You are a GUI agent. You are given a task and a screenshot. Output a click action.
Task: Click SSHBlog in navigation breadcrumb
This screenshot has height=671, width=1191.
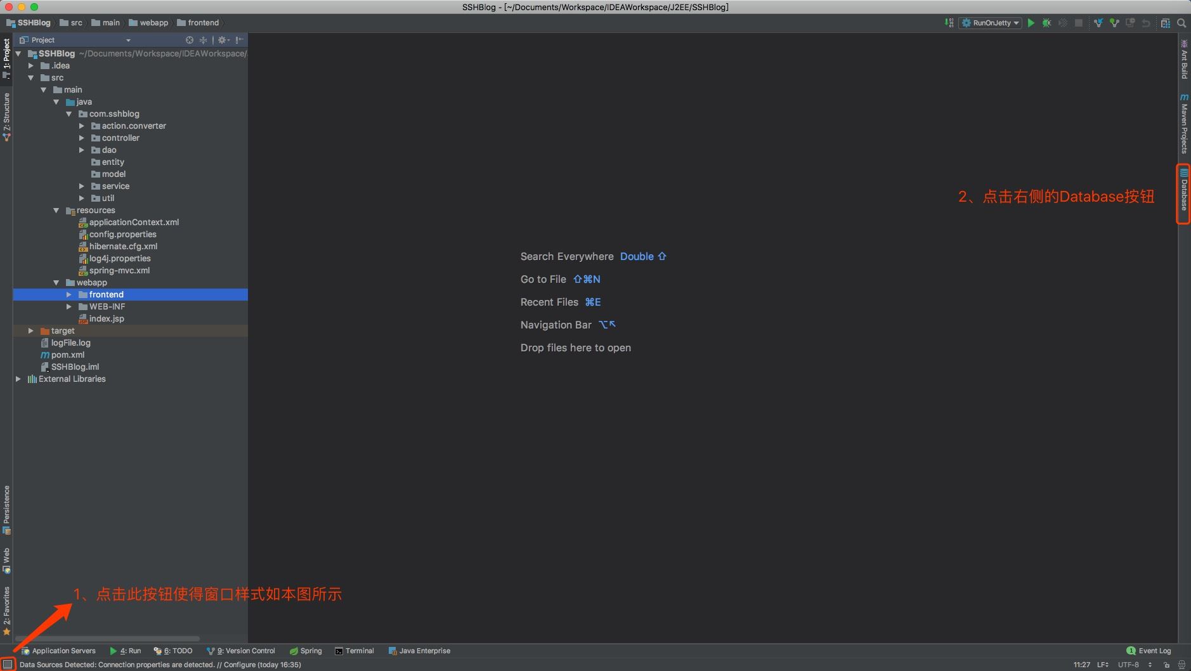click(29, 23)
